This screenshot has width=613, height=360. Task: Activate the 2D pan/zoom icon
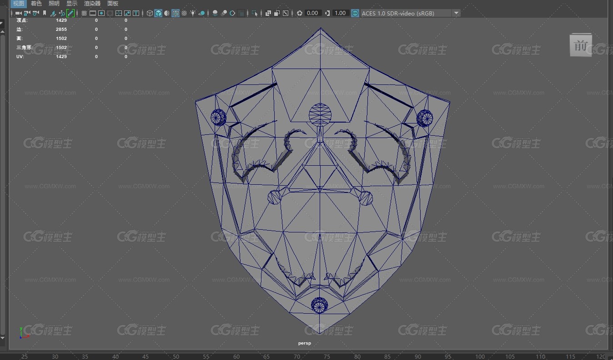coord(62,13)
